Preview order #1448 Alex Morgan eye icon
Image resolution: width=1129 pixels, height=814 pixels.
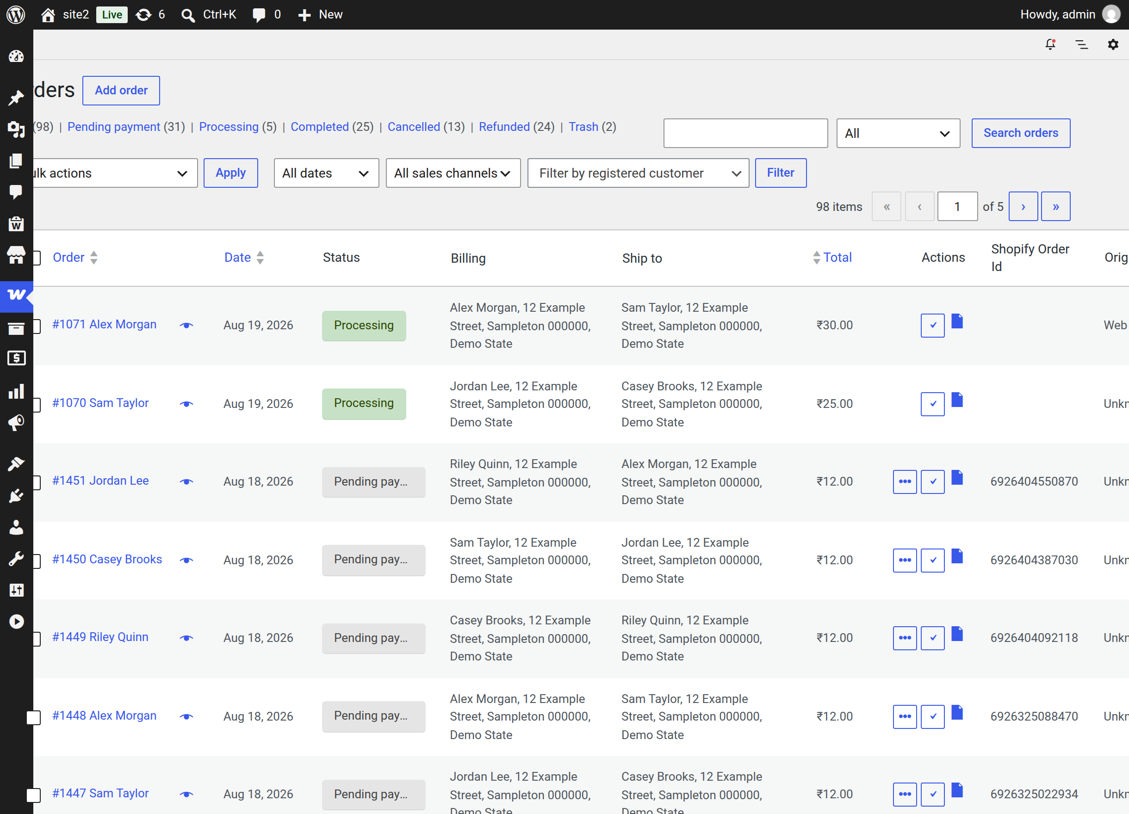[x=186, y=716]
